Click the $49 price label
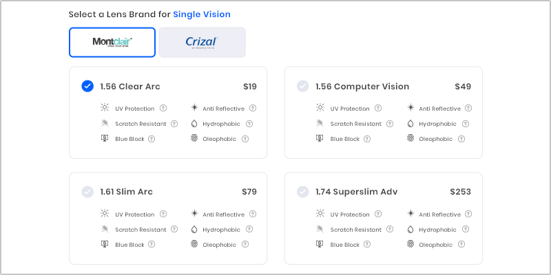Viewport: 551px width, 275px height. point(463,87)
